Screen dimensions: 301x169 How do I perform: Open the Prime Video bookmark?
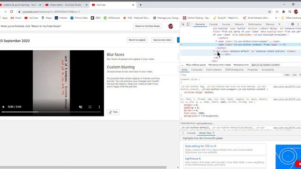coord(79,18)
